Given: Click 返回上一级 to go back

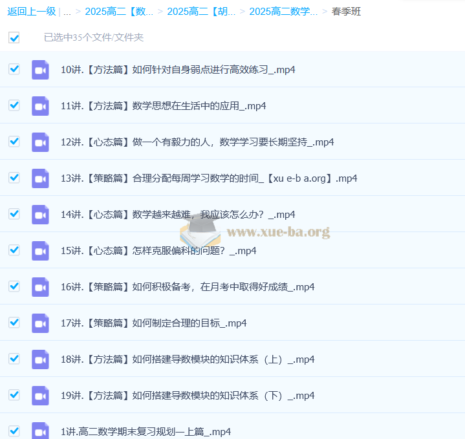Looking at the screenshot, I should pyautogui.click(x=32, y=11).
